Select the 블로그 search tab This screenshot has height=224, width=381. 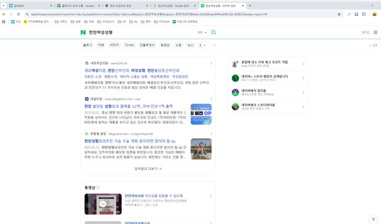[87, 45]
